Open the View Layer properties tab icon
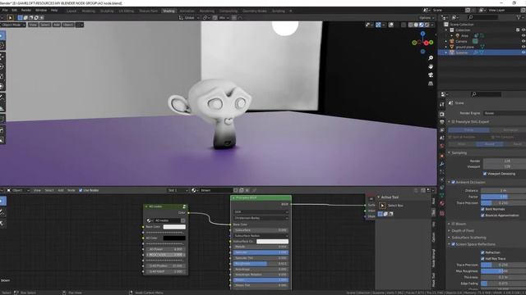The image size is (526, 295). (442, 130)
